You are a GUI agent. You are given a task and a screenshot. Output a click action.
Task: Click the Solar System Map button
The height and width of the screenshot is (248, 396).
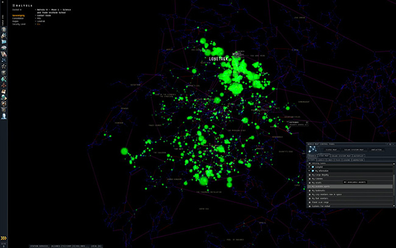click(x=353, y=149)
